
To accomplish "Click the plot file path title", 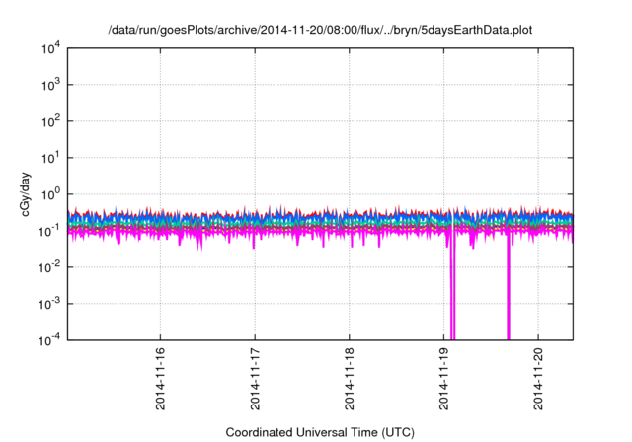I will point(320,30).
